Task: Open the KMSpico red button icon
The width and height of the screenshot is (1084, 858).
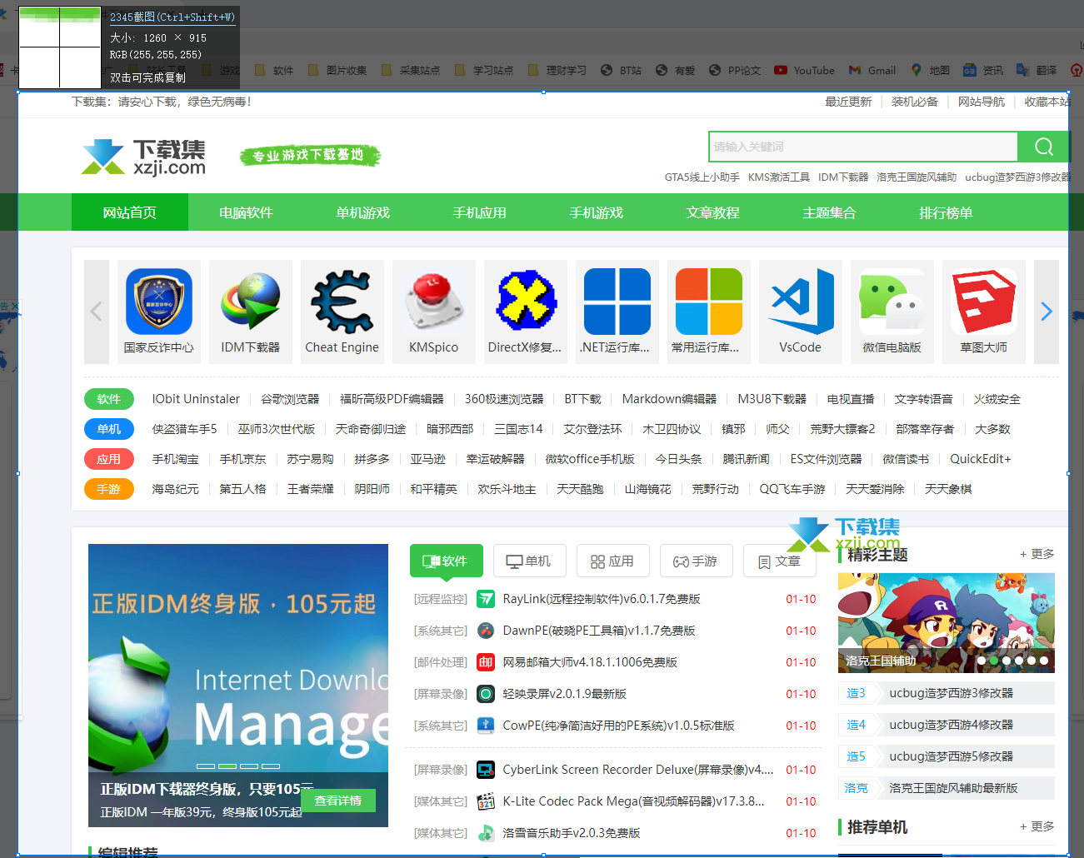Action: 434,302
